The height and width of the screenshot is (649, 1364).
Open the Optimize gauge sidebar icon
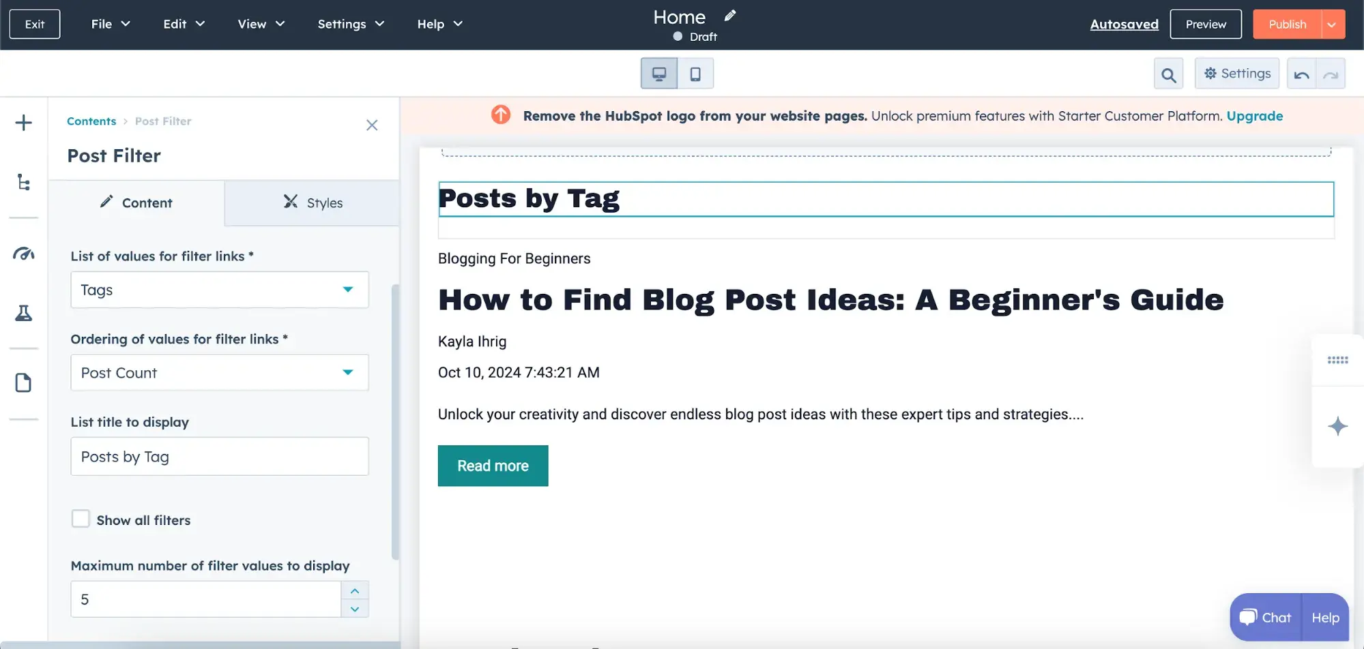[23, 254]
